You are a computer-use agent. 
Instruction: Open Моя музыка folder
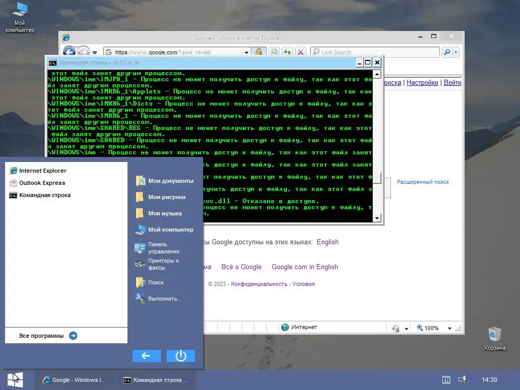pos(159,213)
